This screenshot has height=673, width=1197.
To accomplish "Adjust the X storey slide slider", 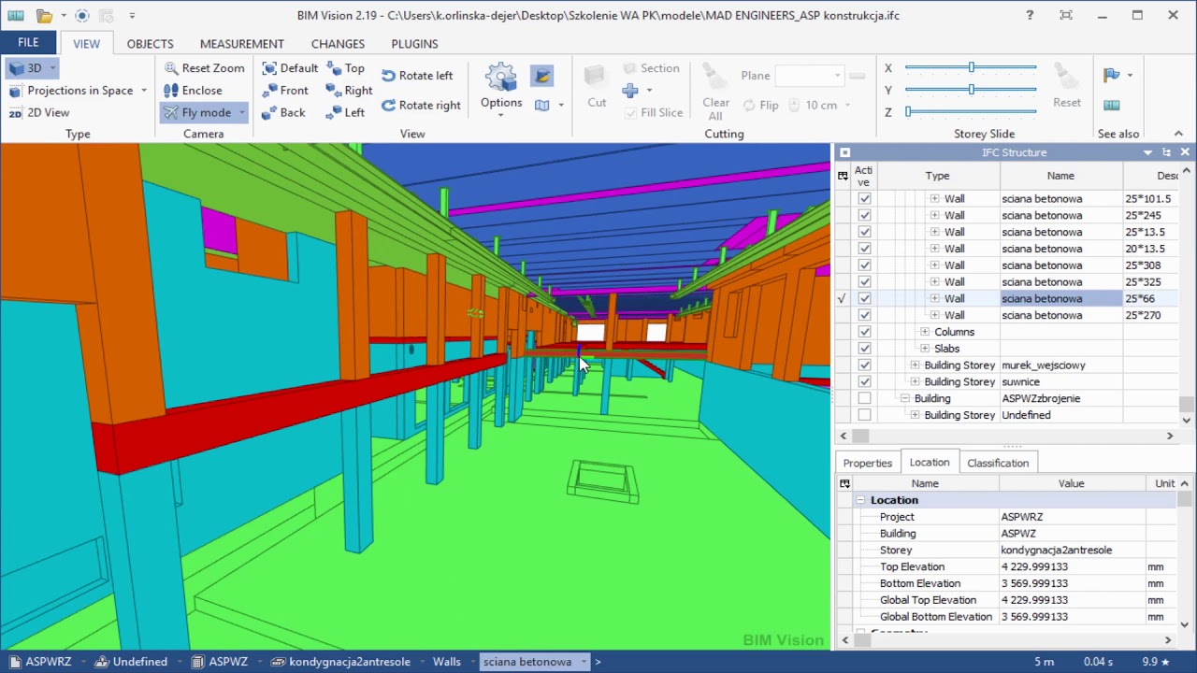I will tap(971, 67).
